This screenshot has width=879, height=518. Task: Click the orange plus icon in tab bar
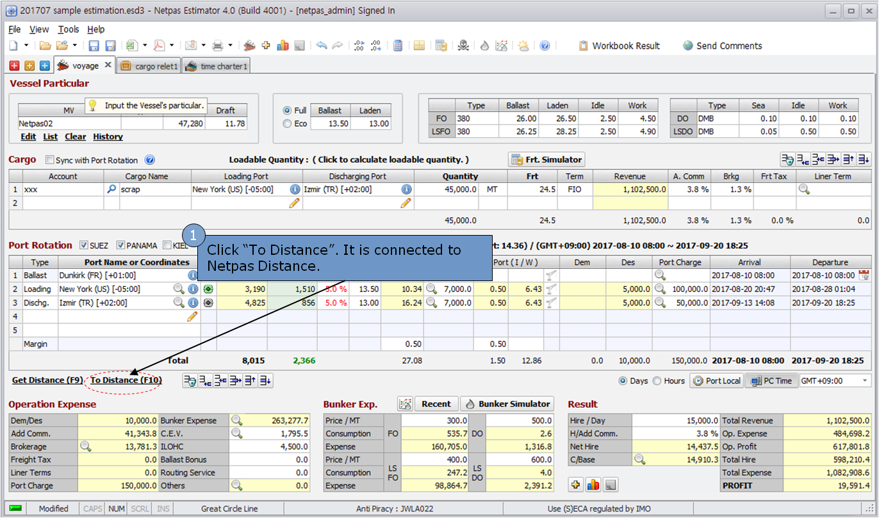pyautogui.click(x=29, y=65)
